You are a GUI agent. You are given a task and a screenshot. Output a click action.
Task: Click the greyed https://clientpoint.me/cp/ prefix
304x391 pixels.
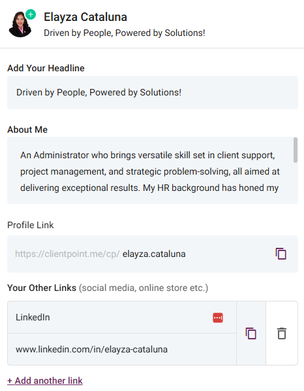(67, 254)
